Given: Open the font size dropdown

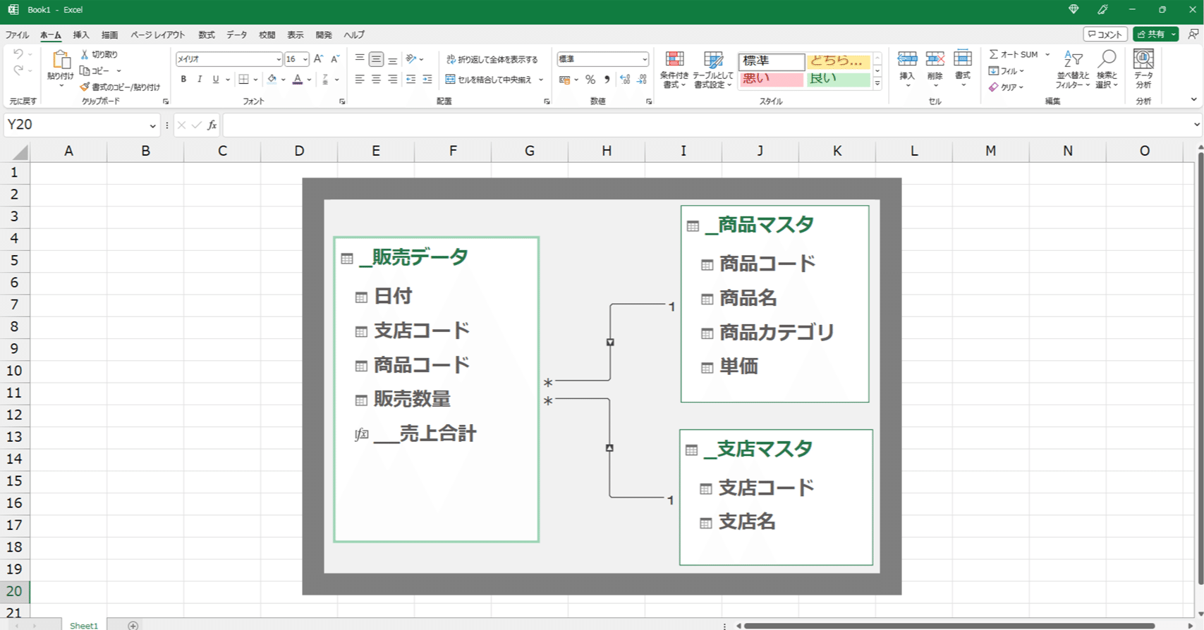Looking at the screenshot, I should coord(305,60).
